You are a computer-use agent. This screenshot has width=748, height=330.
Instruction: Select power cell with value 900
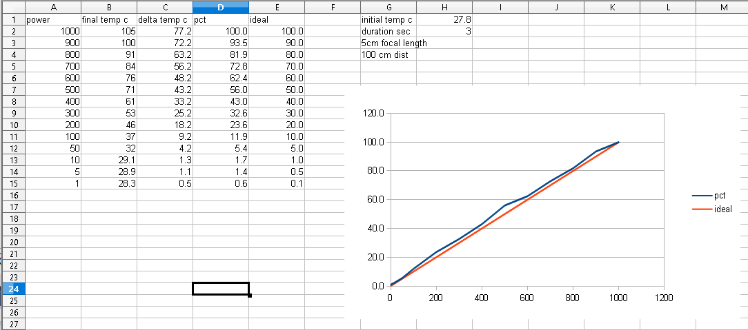53,43
